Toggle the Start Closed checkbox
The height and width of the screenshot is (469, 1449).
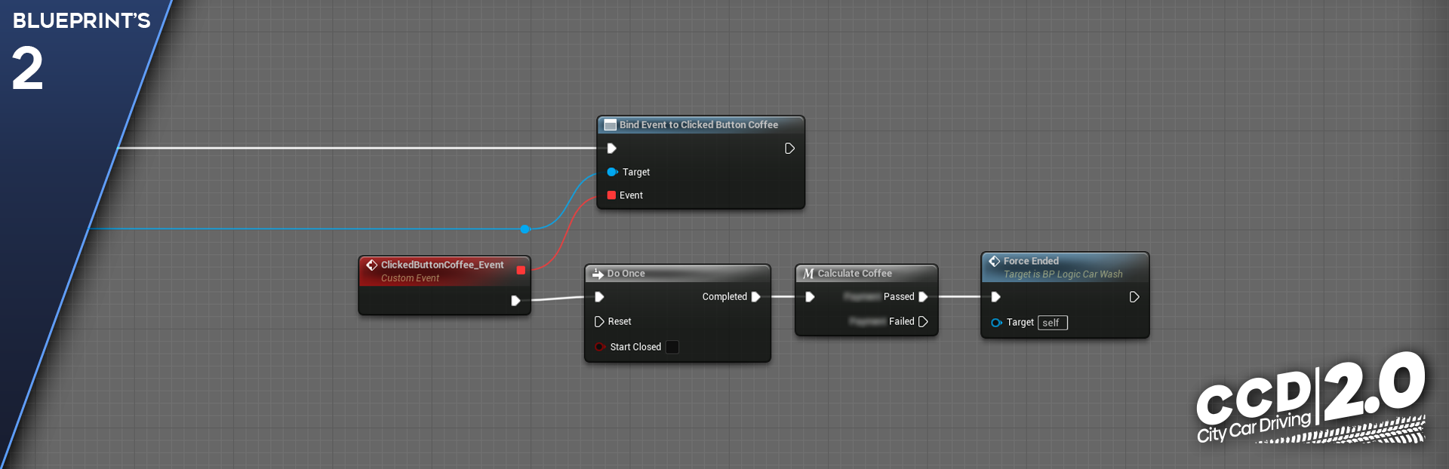[x=672, y=347]
